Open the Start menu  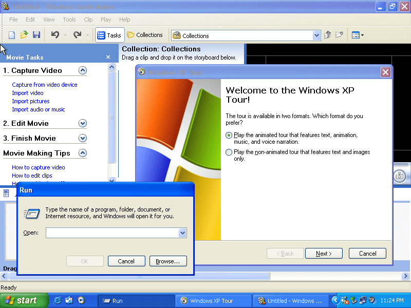click(24, 301)
